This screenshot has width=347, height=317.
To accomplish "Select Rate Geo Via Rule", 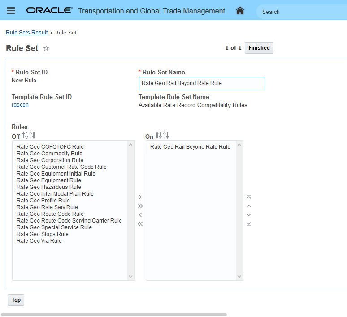I will coord(39,241).
